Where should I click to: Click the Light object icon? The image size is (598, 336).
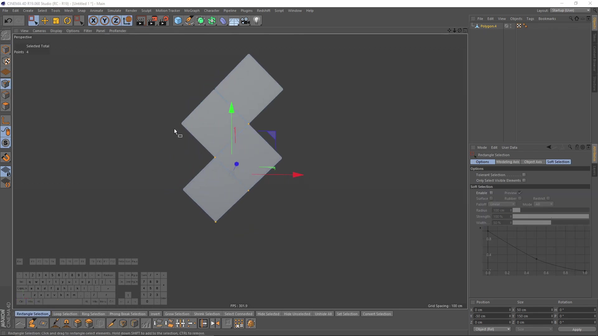(257, 21)
